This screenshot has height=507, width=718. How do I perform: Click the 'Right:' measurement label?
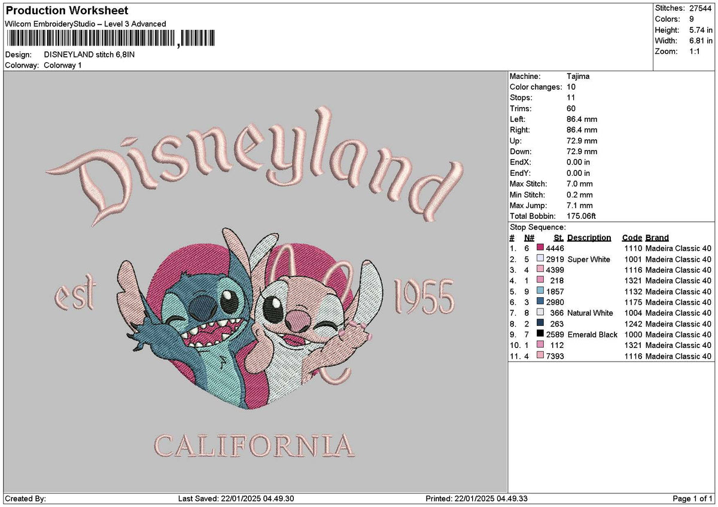[520, 130]
